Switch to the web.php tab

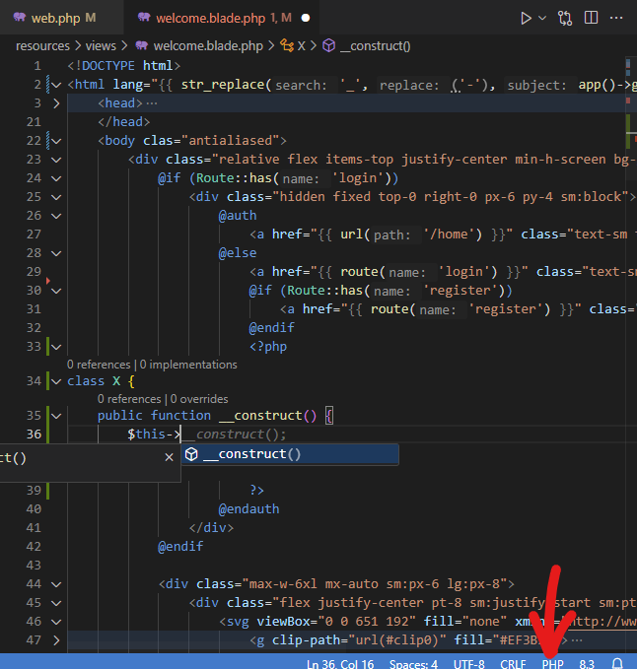(55, 18)
